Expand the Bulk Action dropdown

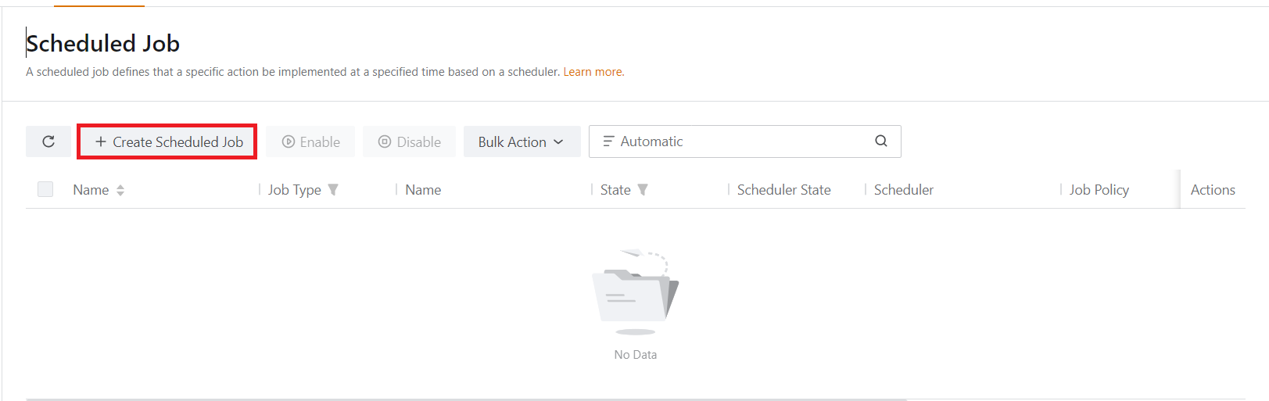click(x=521, y=141)
